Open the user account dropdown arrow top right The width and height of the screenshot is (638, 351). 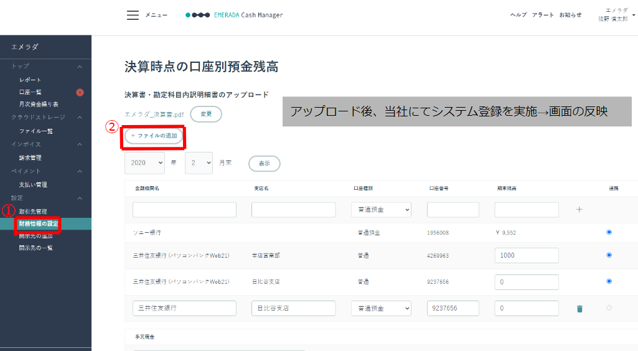point(634,15)
